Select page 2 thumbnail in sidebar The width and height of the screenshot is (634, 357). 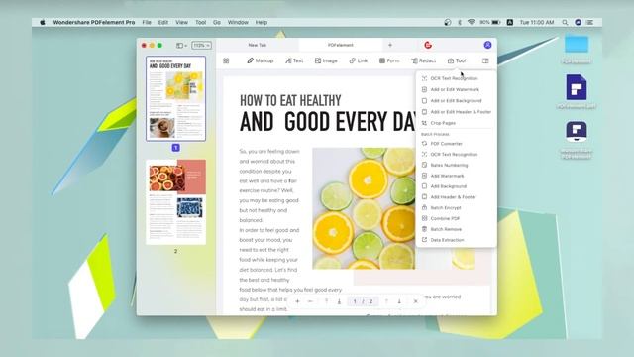coord(176,202)
